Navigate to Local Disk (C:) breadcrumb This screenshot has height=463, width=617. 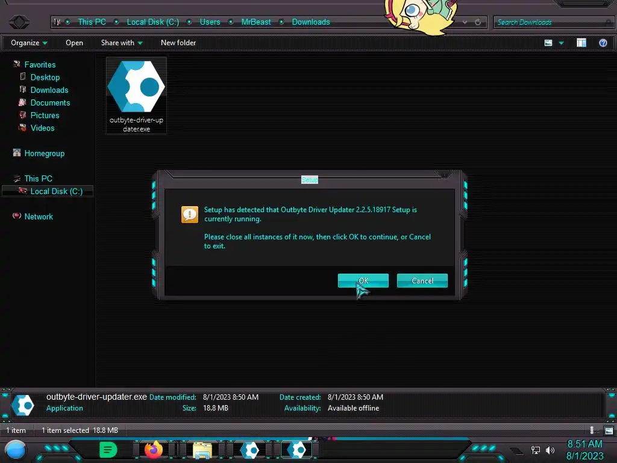pos(152,22)
